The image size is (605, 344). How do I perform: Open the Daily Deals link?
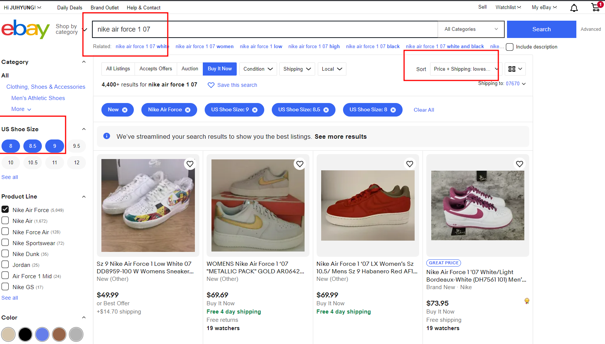pos(70,8)
